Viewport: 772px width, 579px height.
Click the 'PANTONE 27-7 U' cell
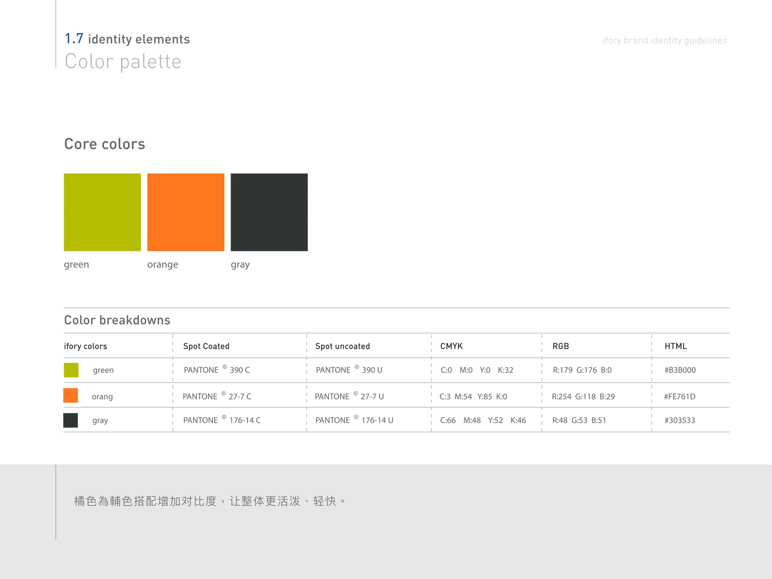point(349,396)
